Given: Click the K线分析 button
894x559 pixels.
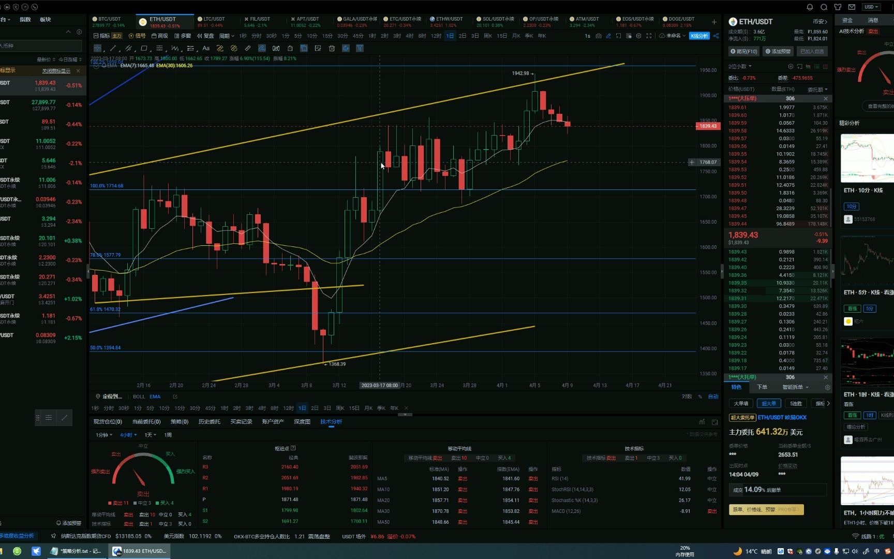Looking at the screenshot, I should click(699, 36).
